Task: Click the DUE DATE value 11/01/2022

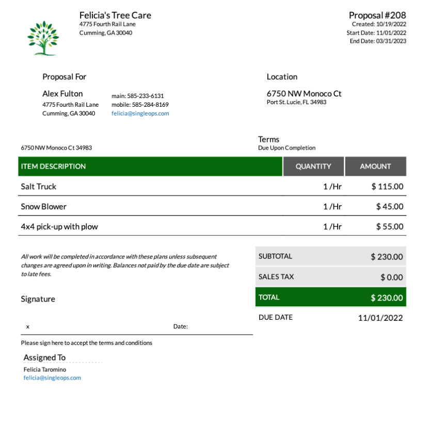Action: (x=381, y=318)
